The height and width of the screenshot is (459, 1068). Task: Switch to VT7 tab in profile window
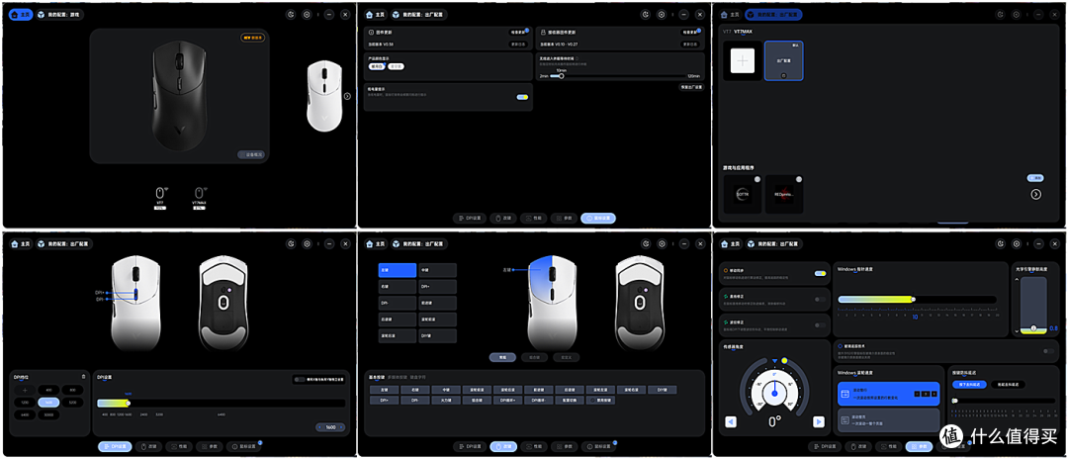727,32
